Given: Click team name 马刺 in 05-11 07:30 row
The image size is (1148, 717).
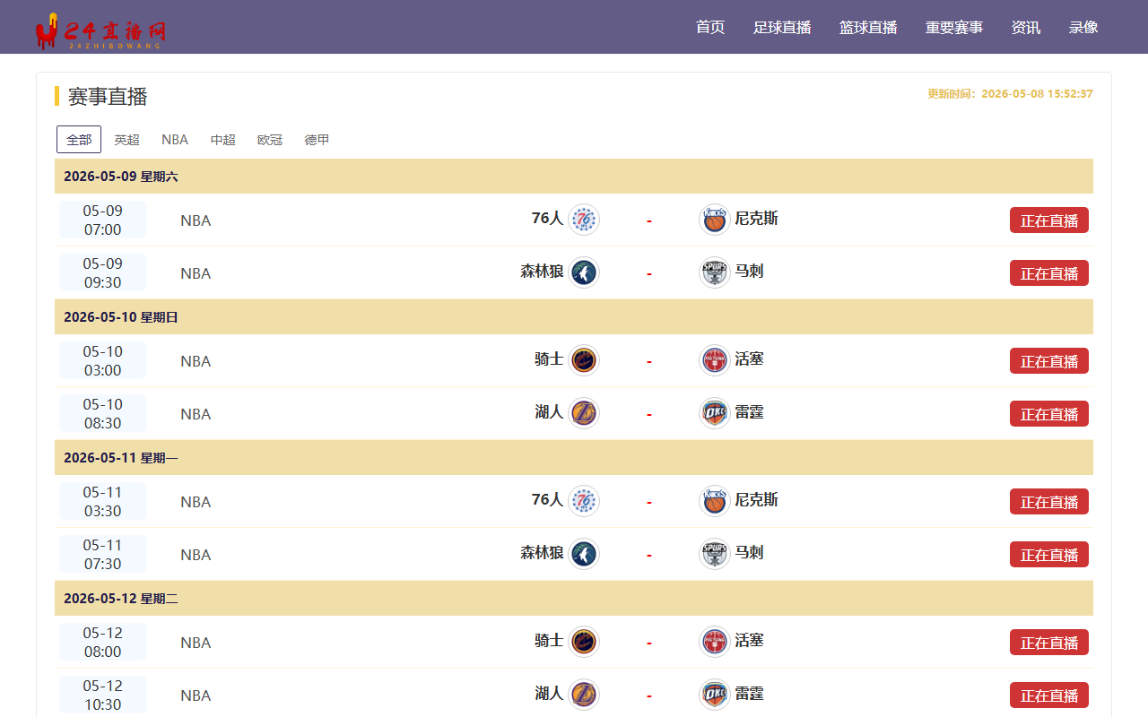Looking at the screenshot, I should tap(749, 553).
